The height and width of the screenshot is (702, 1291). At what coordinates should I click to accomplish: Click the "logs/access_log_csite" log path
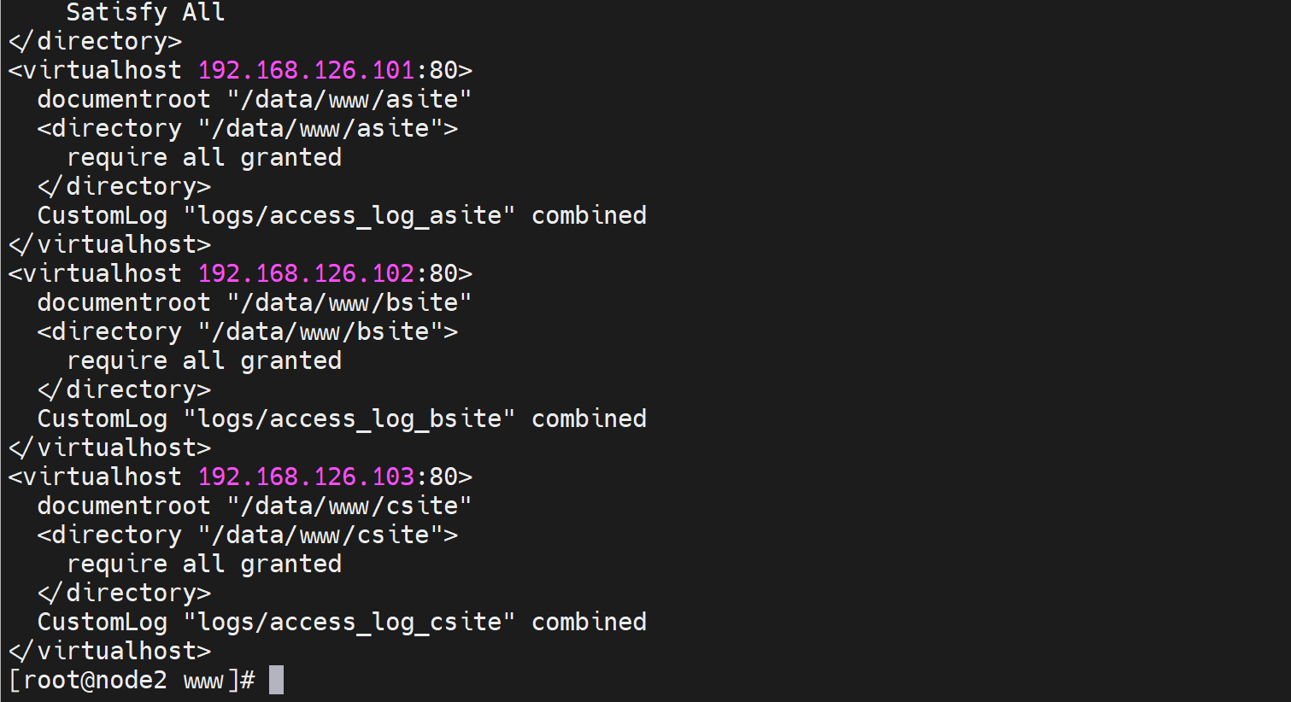pyautogui.click(x=349, y=622)
